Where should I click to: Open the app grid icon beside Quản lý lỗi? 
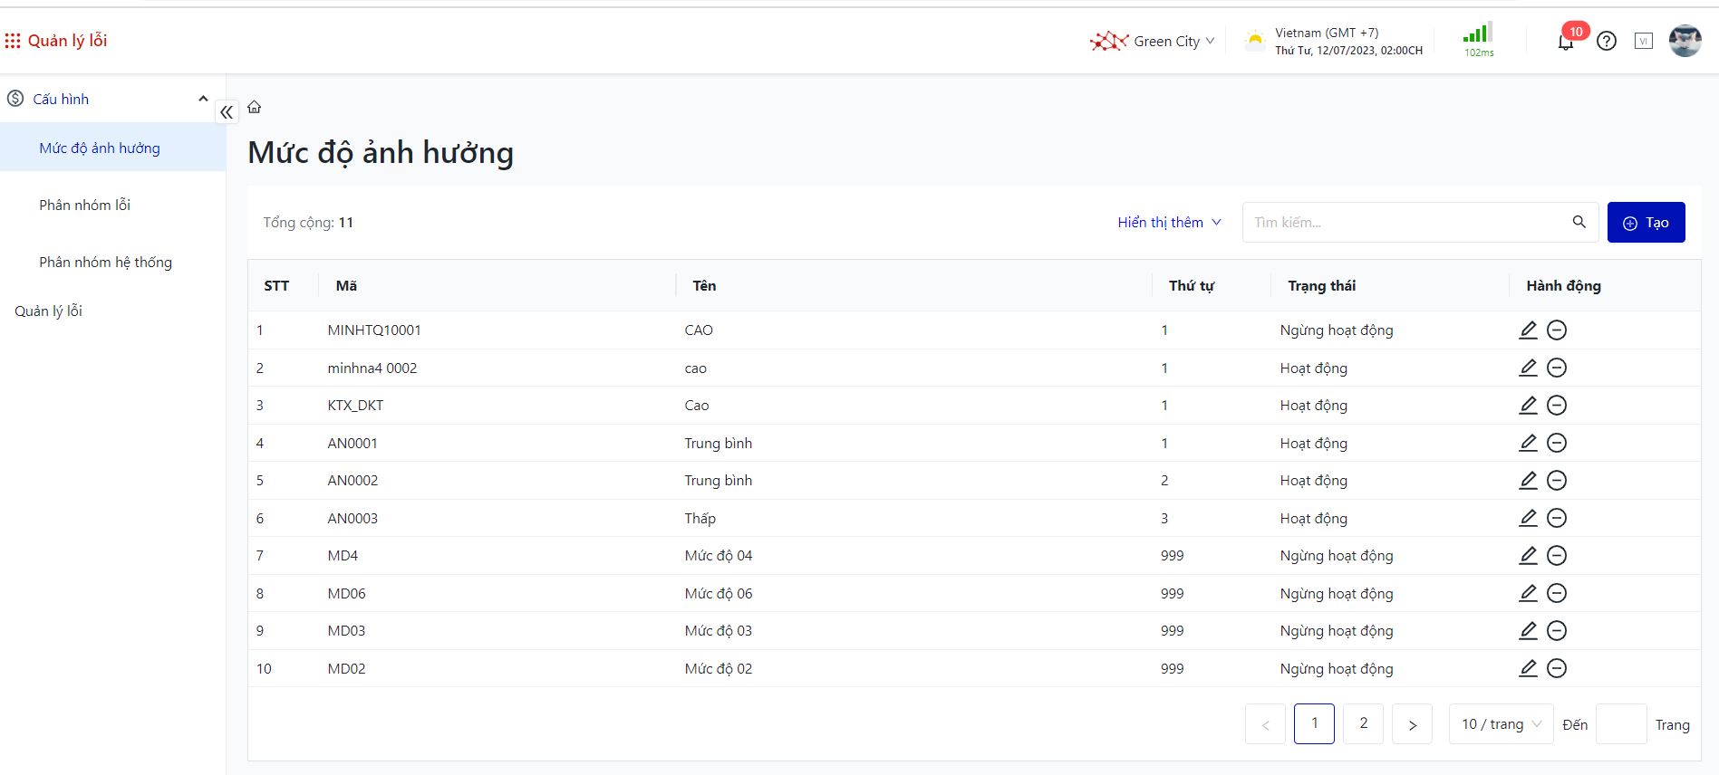pyautogui.click(x=13, y=41)
